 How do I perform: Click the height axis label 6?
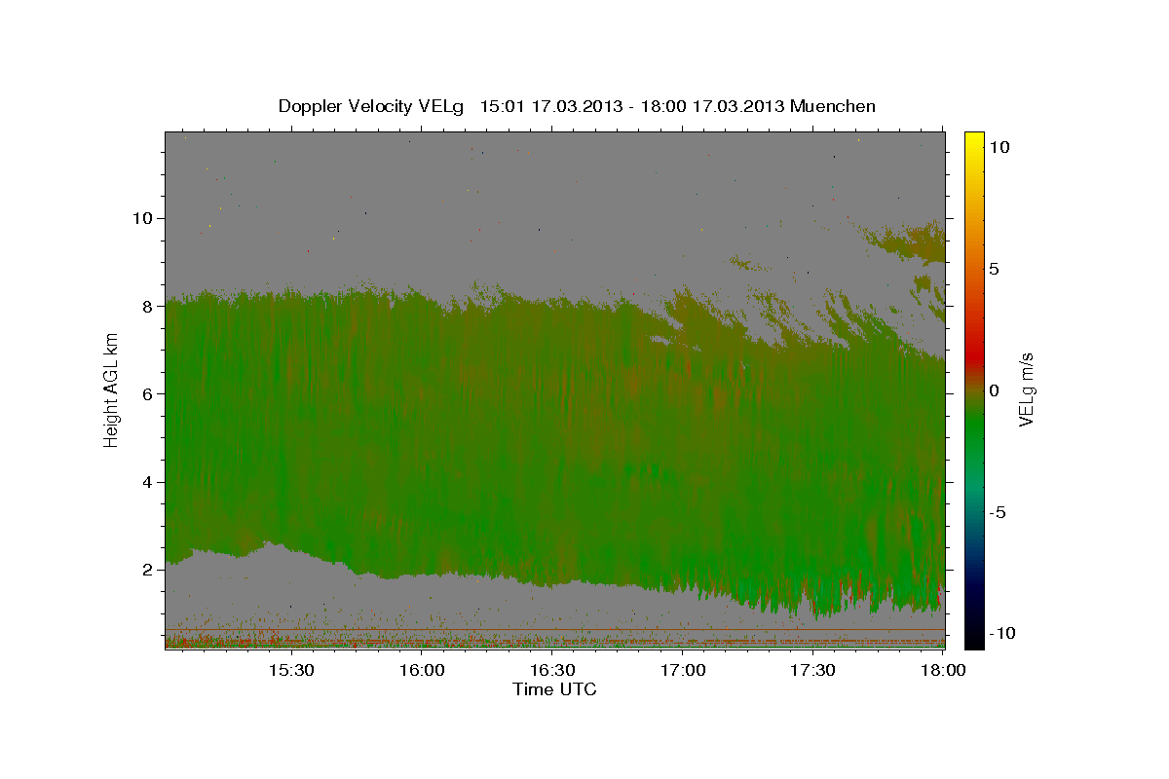(147, 393)
